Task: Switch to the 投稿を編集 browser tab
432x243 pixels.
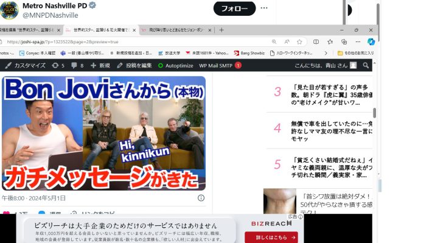Action: (x=27, y=30)
